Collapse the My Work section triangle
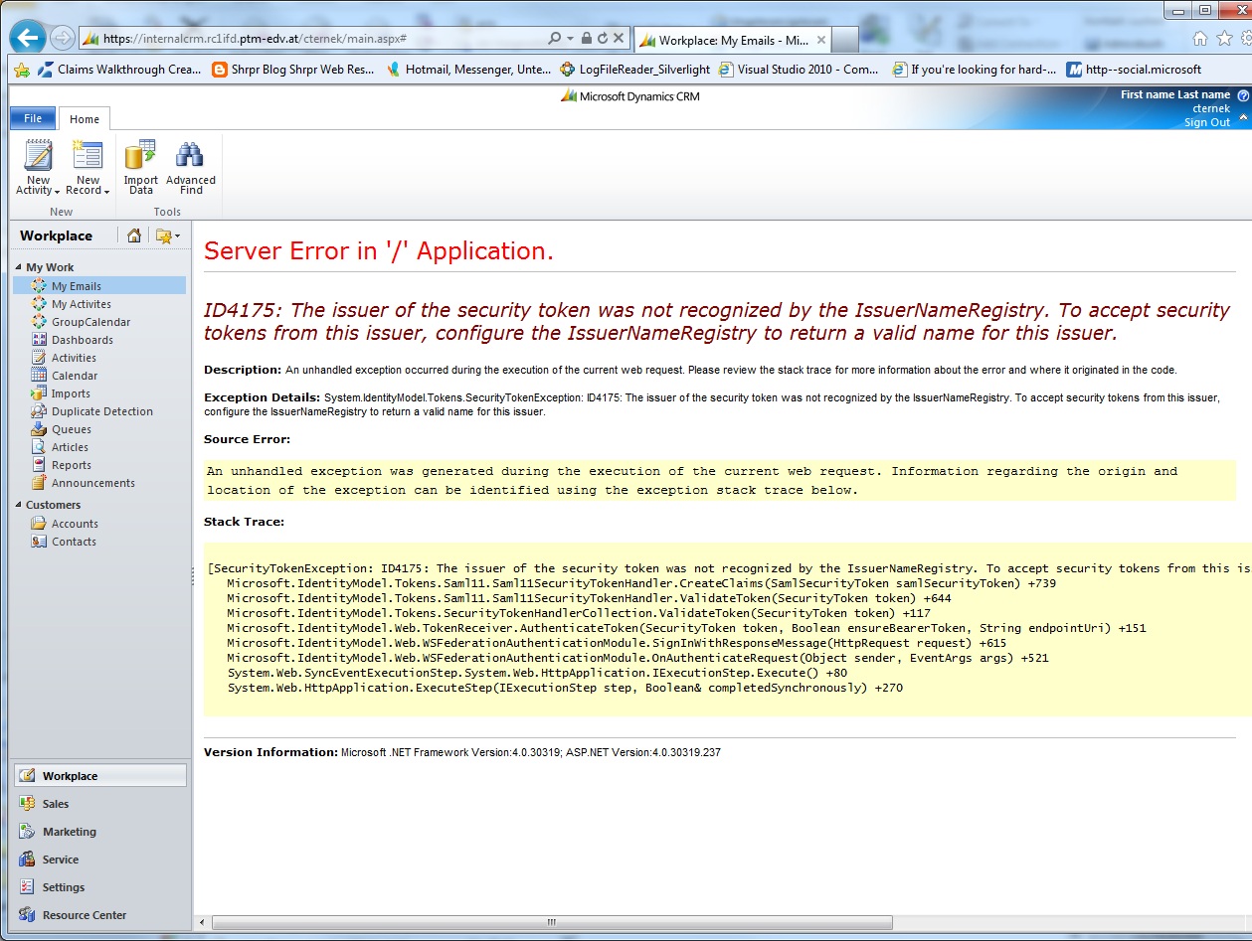 click(19, 268)
